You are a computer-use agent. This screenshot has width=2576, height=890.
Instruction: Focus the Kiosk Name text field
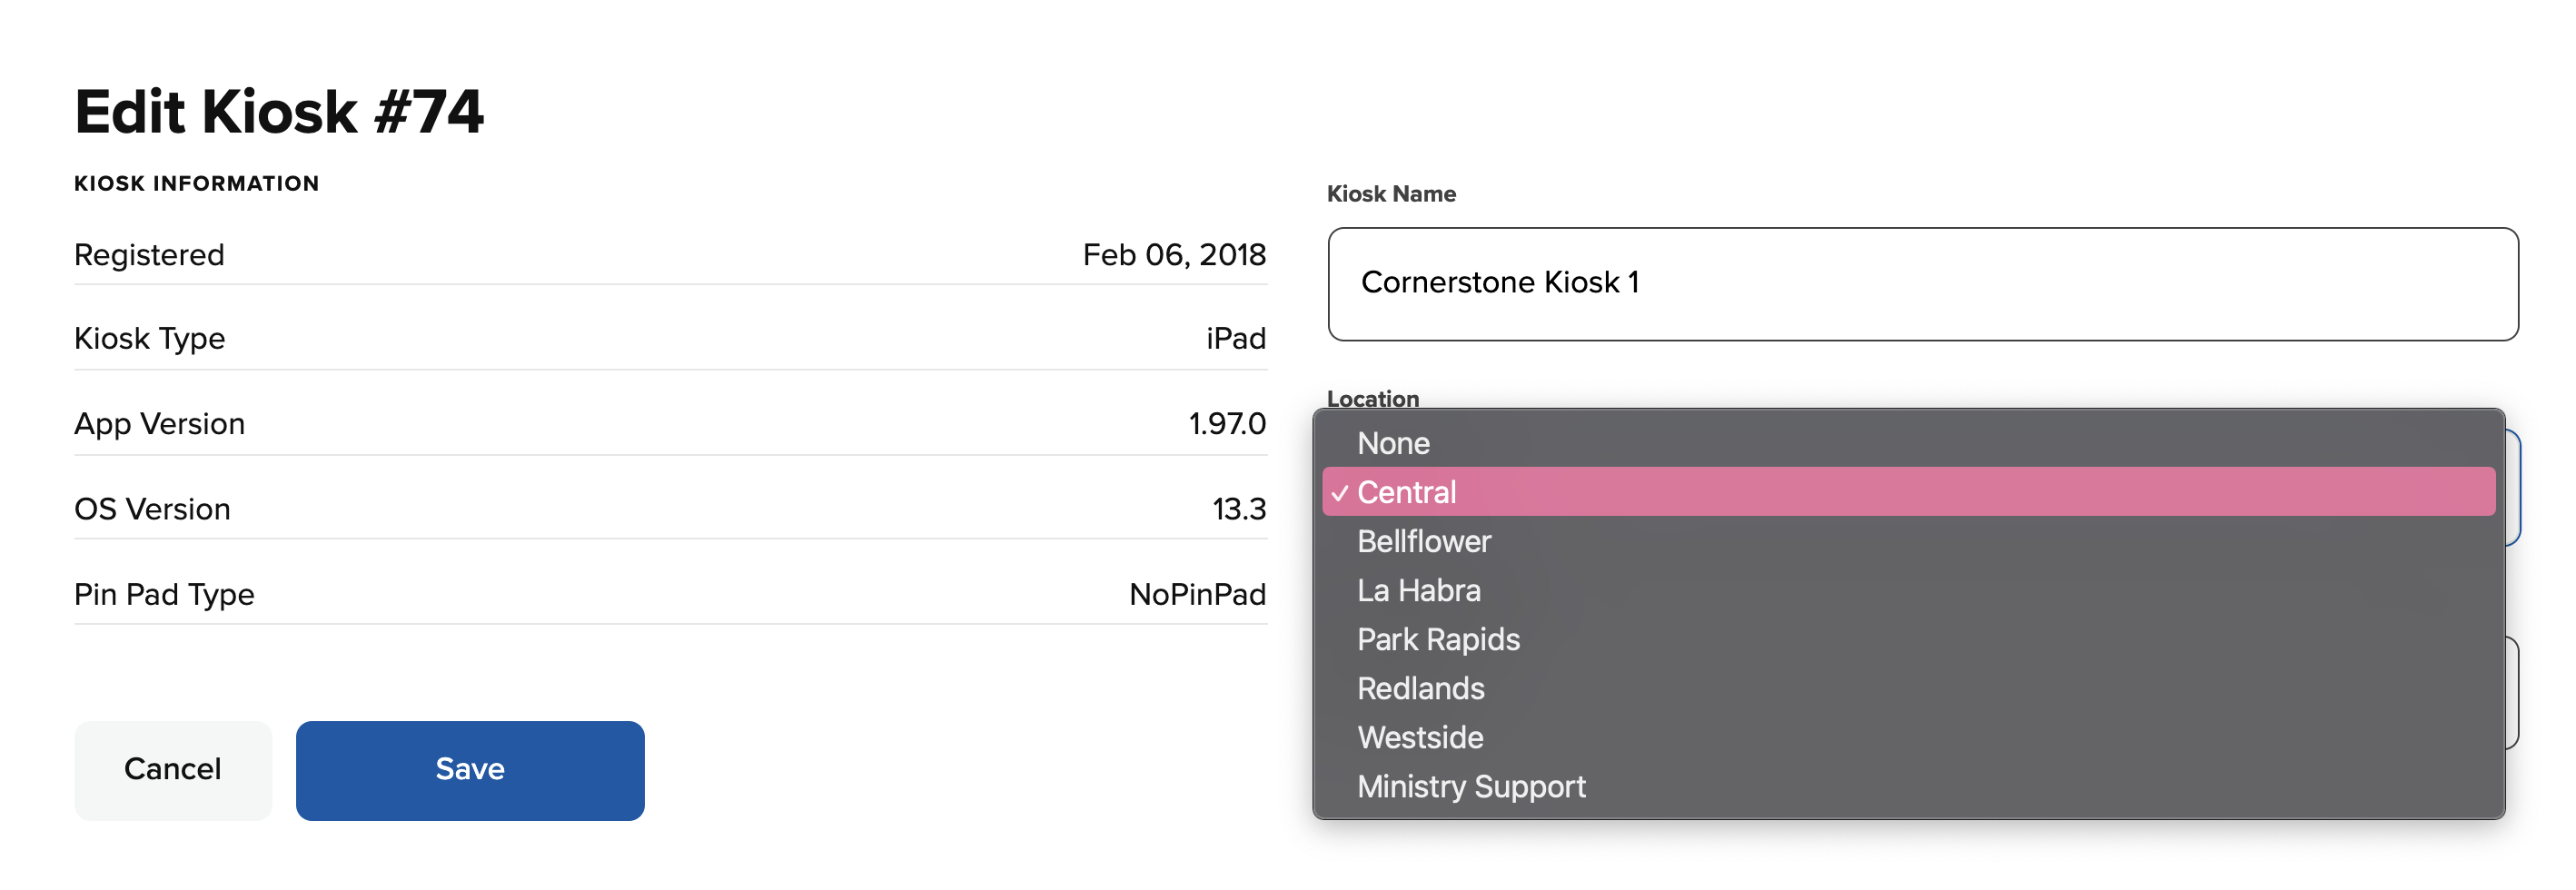coord(1921,284)
